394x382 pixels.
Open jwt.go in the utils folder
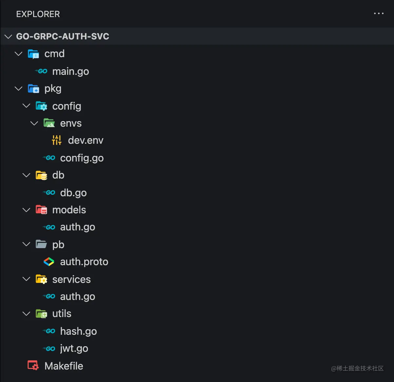pos(74,349)
